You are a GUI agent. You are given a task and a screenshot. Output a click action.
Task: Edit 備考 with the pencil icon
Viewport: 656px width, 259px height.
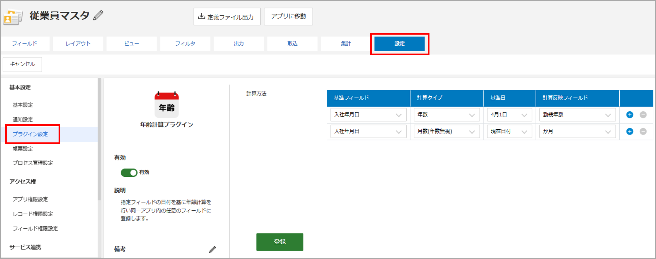coord(212,250)
